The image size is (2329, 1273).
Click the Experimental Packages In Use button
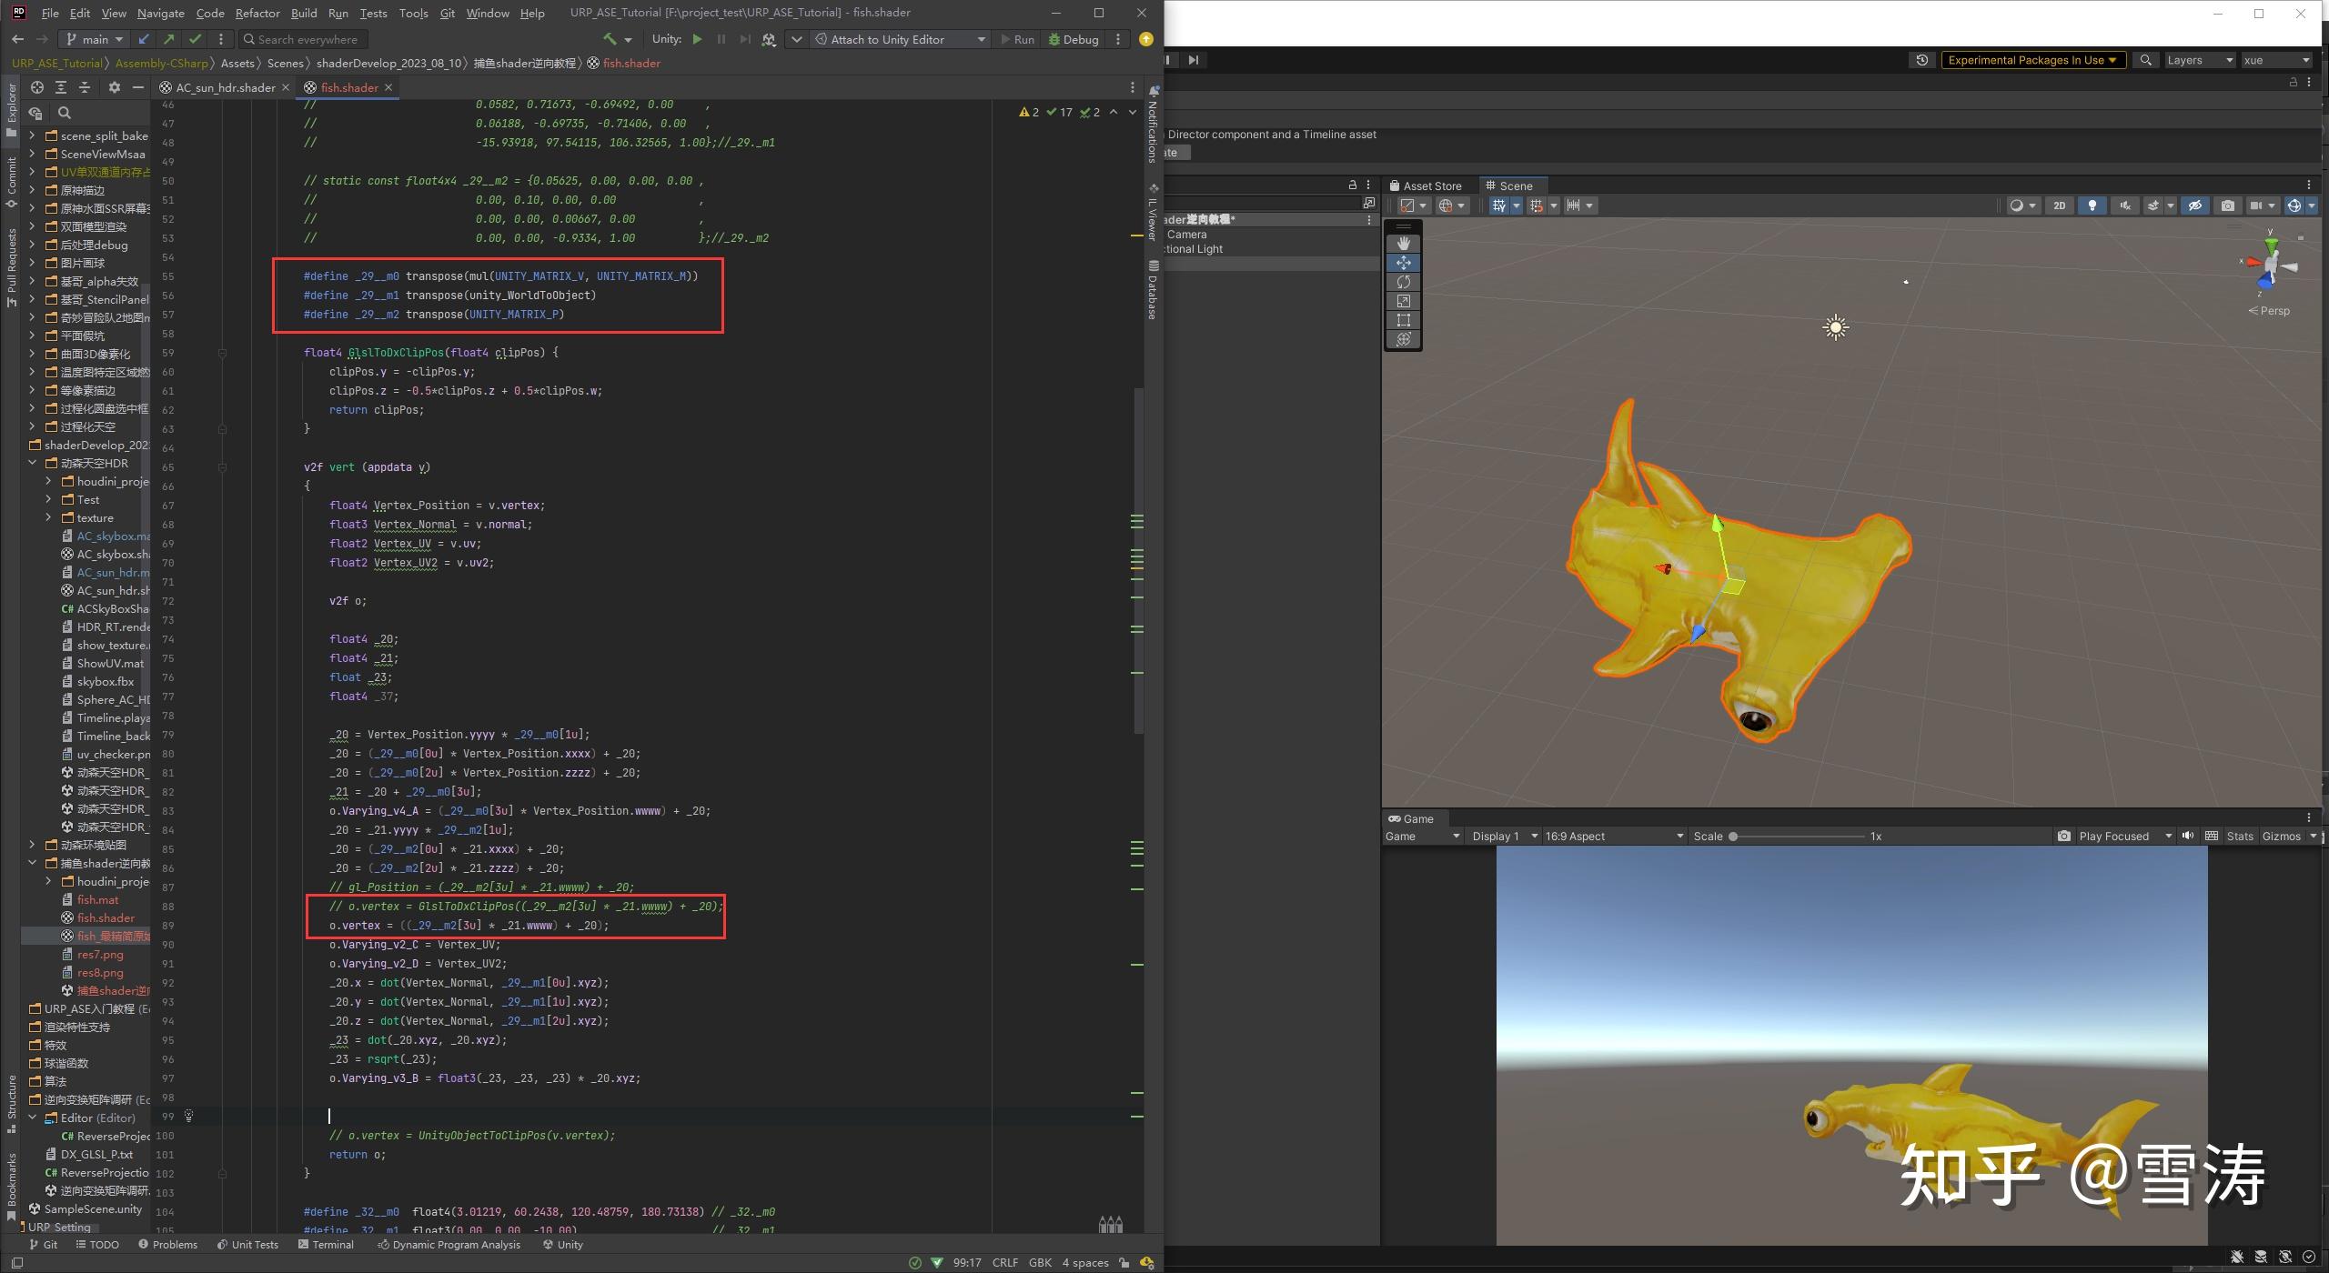(x=2032, y=60)
